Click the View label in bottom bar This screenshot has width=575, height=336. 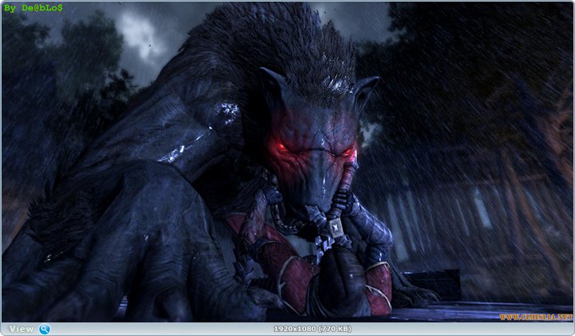tap(22, 329)
